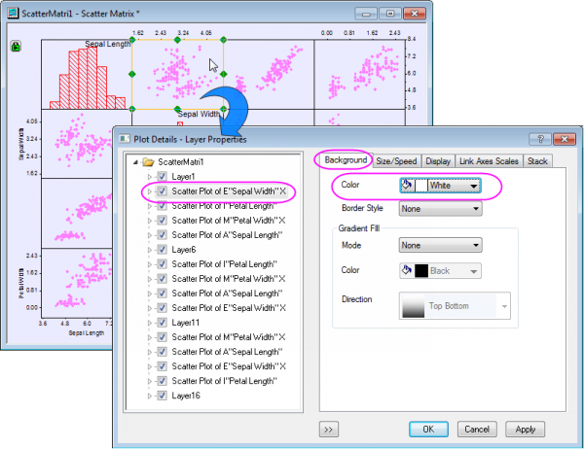The height and width of the screenshot is (449, 584).
Task: Select the highlighted Scatter Plot of E"Sepal Width" row
Action: point(229,190)
